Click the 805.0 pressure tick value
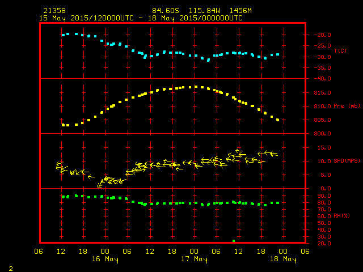Image resolution: width=363 pixels, height=272 pixels. pyautogui.click(x=323, y=120)
